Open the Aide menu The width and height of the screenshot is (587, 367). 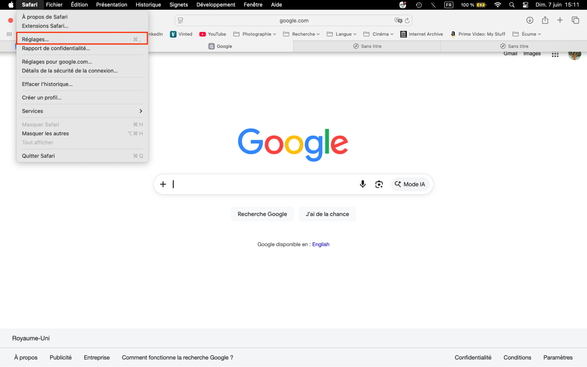pos(276,5)
